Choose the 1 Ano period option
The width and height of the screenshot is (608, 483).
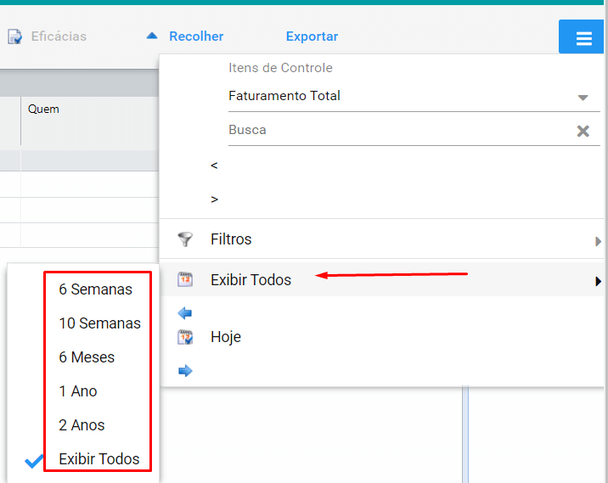[x=78, y=391]
